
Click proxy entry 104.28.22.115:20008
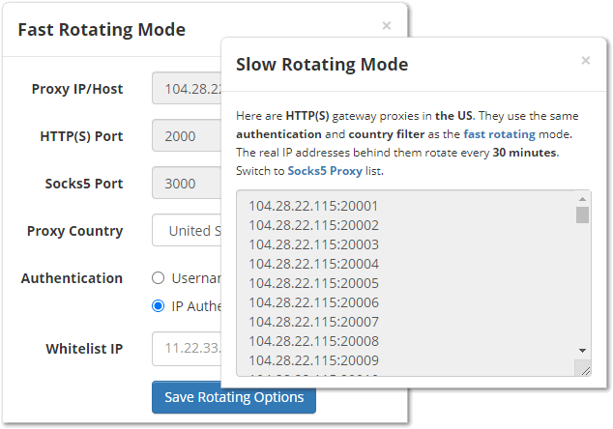coord(313,341)
